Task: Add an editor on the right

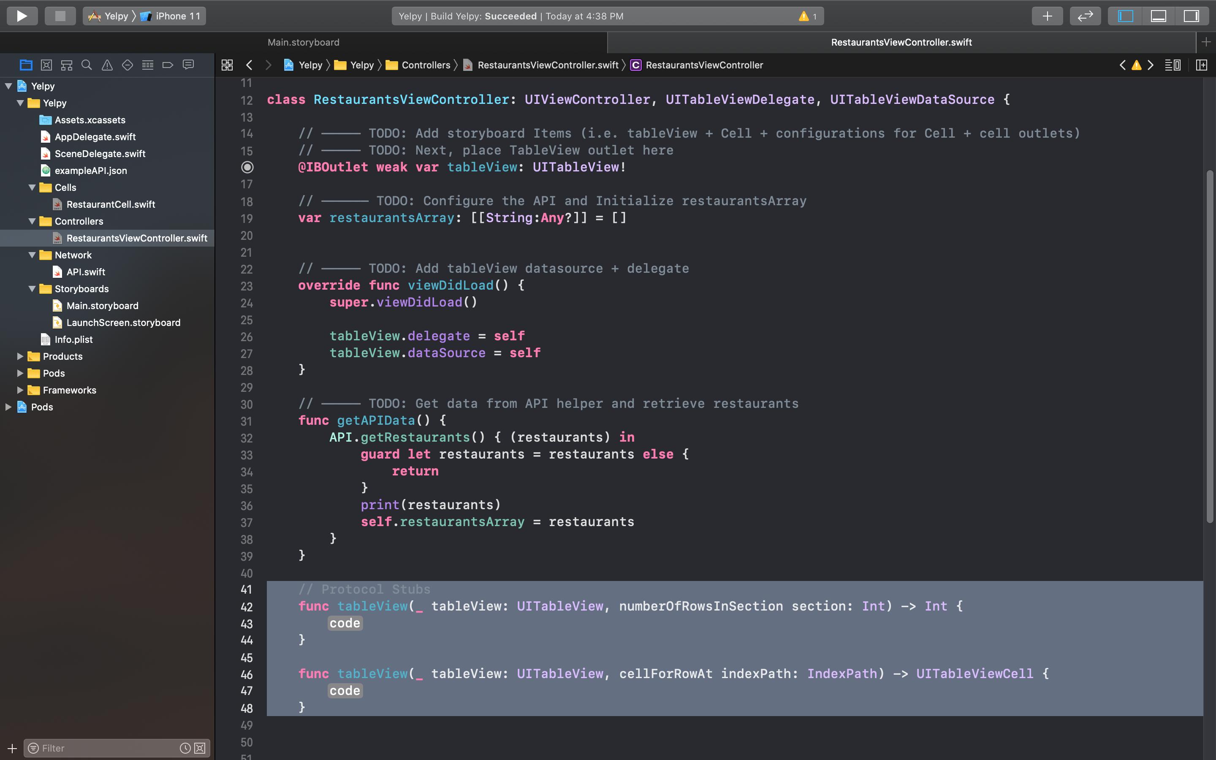Action: click(x=1201, y=65)
